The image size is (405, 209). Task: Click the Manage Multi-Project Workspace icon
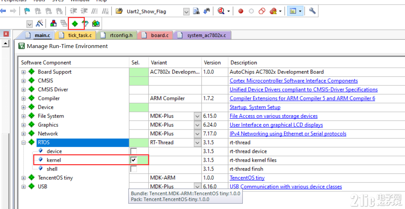tap(64, 24)
